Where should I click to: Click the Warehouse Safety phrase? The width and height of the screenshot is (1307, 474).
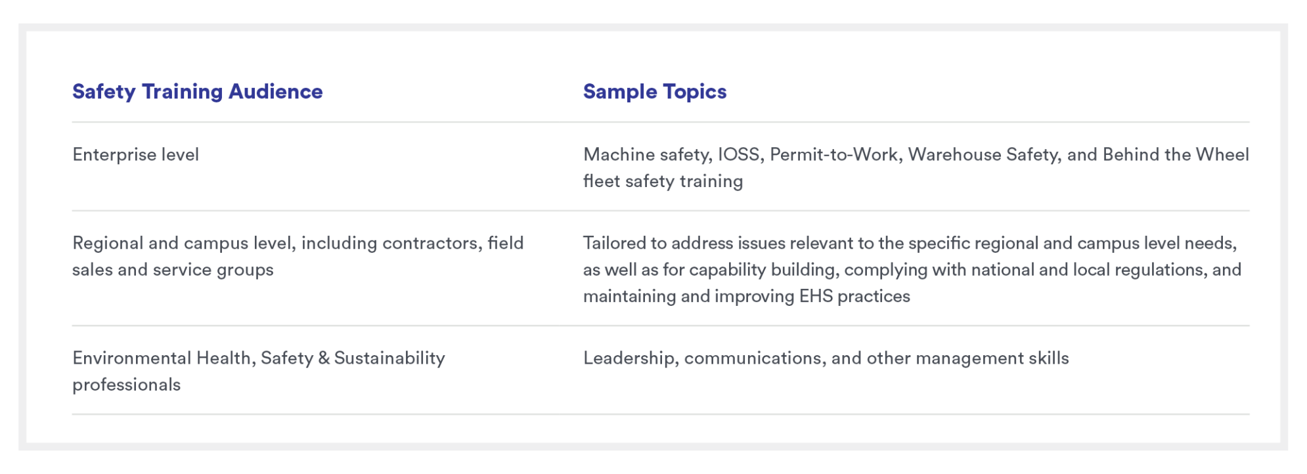coord(983,154)
